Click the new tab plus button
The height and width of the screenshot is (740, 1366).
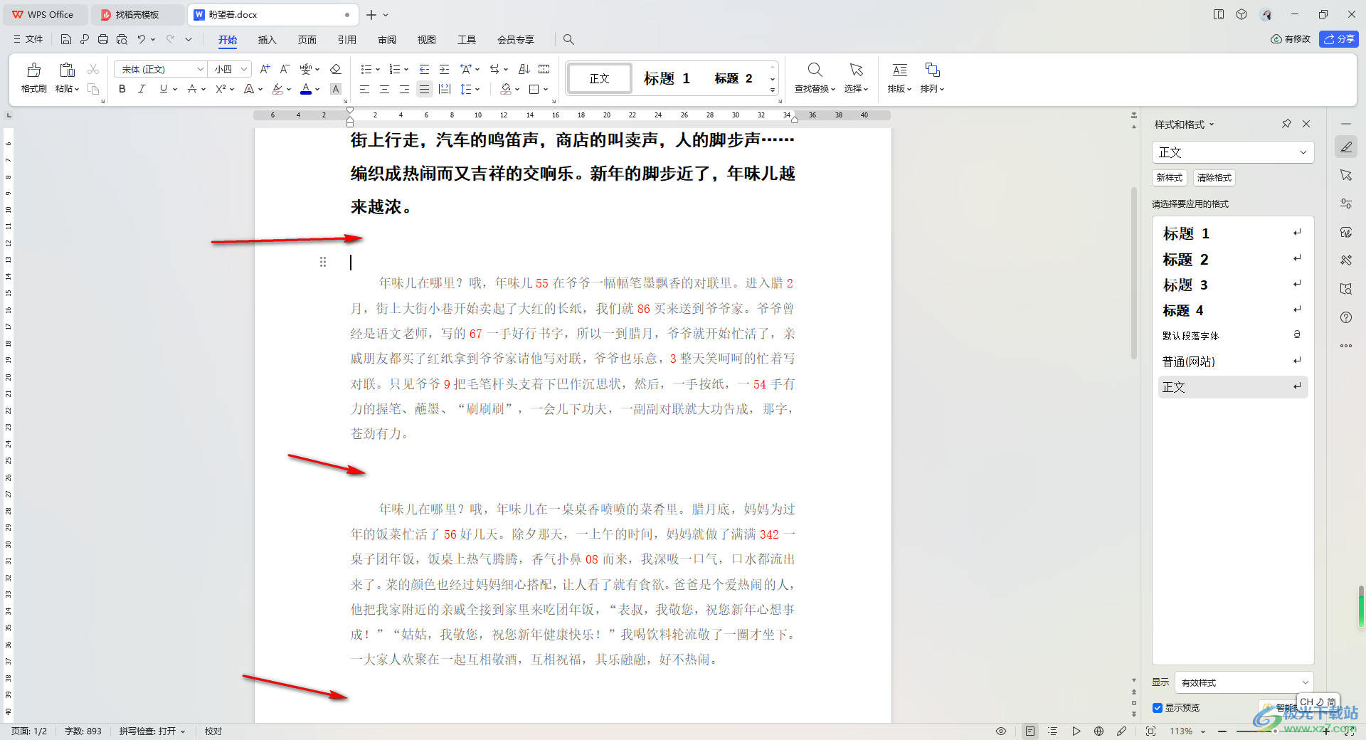[371, 14]
